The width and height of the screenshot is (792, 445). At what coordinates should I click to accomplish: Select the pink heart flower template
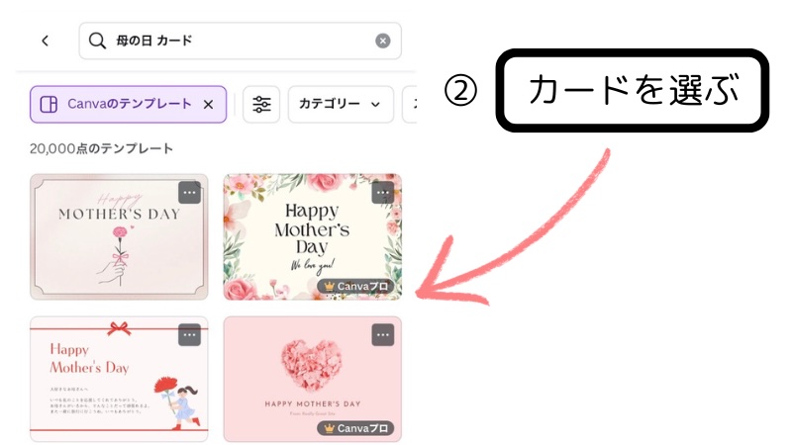click(312, 380)
